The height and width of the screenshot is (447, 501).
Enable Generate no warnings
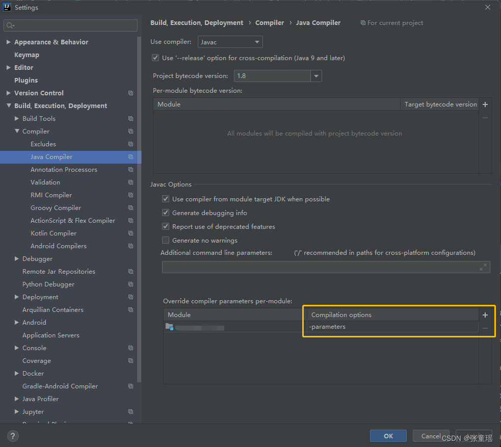166,240
